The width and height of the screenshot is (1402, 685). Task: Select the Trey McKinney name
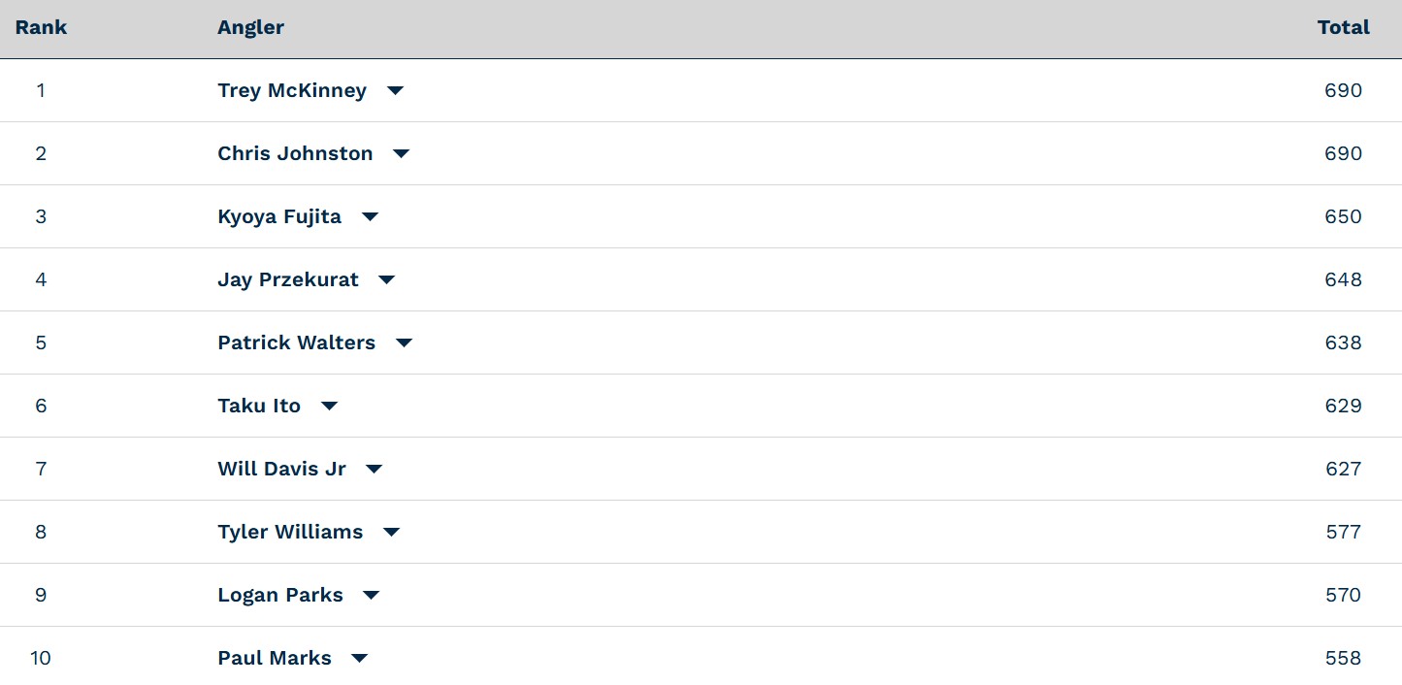coord(292,90)
